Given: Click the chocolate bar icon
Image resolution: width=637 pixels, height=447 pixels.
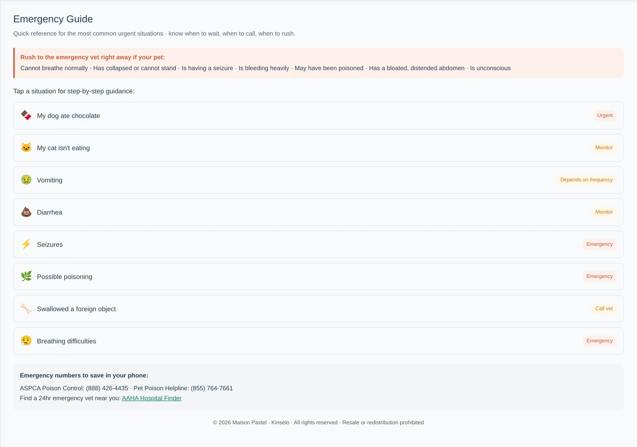Looking at the screenshot, I should (x=26, y=115).
